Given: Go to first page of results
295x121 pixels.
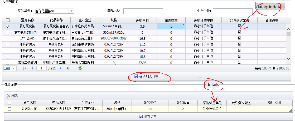Looking at the screenshot, I should point(25,68).
